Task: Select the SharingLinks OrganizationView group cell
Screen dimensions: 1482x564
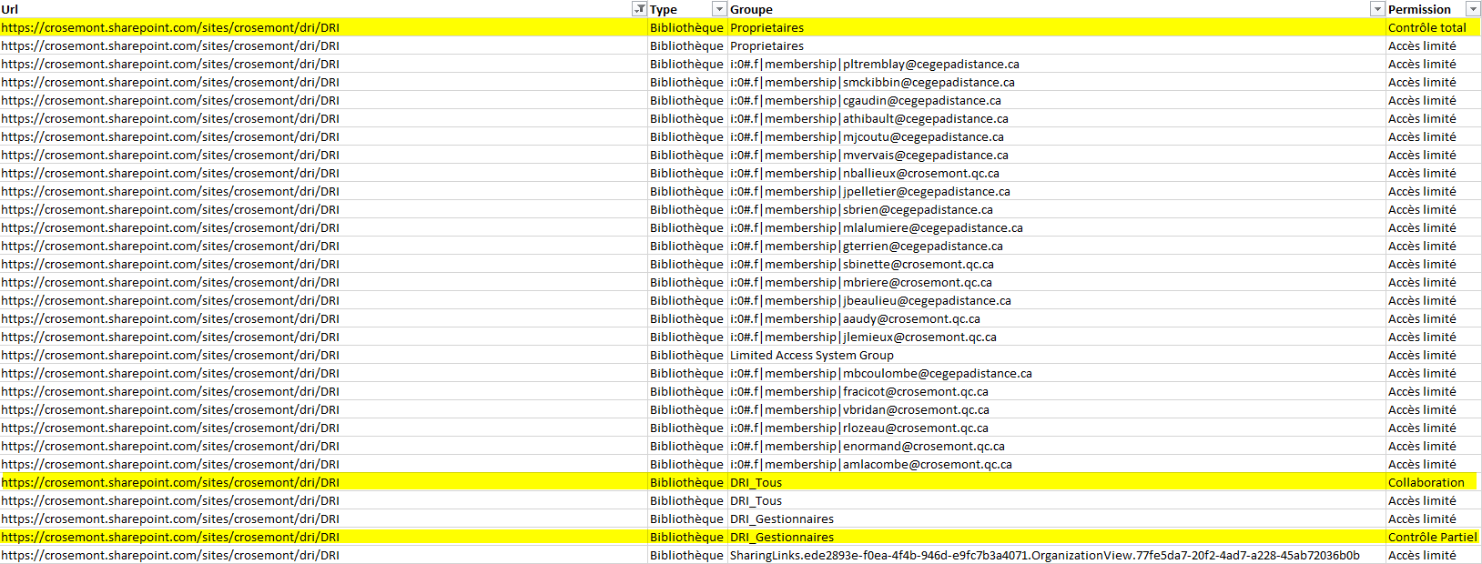Action: 1044,556
